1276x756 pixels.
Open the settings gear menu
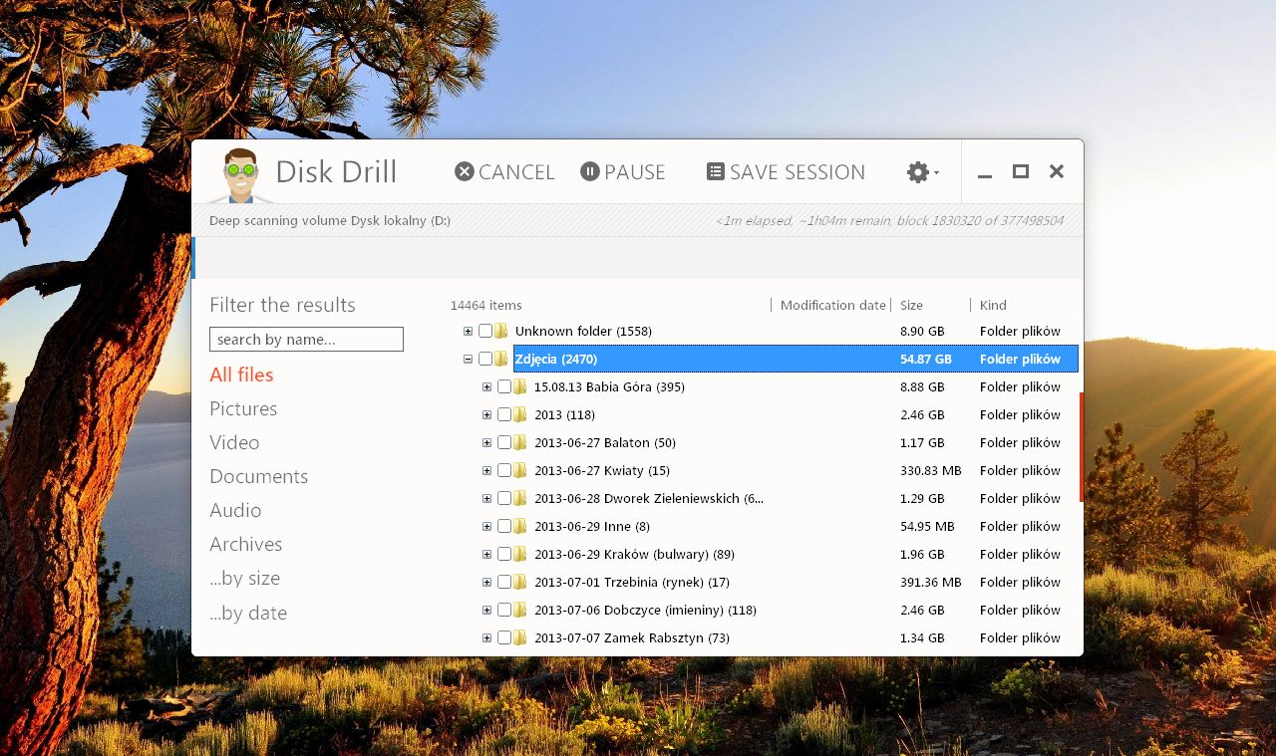923,172
